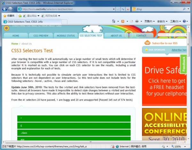Refresh the page with the refresh icon
The width and height of the screenshot is (192, 150).
coord(123,9)
